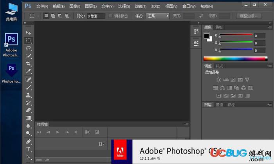Open the Adjustments panel flyout menu

269,66
